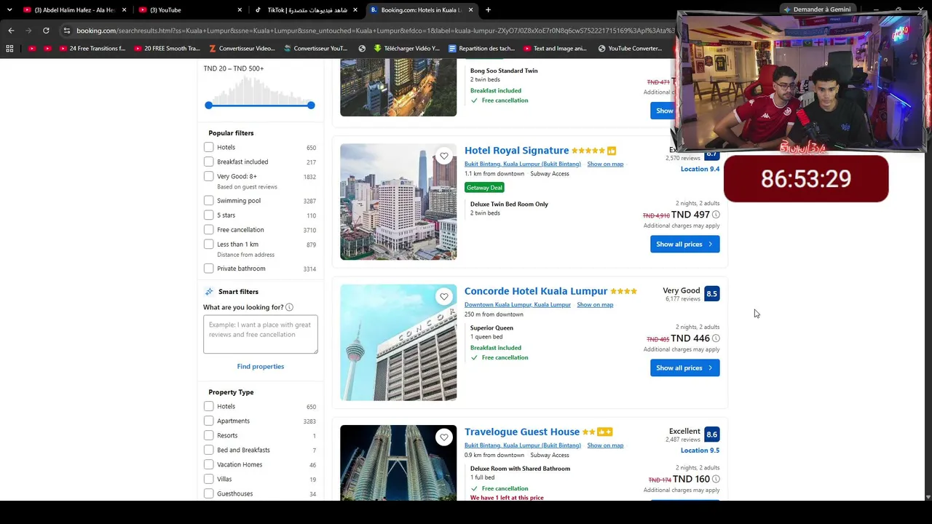Open the Hotel Royal Signature listing title

coord(516,151)
